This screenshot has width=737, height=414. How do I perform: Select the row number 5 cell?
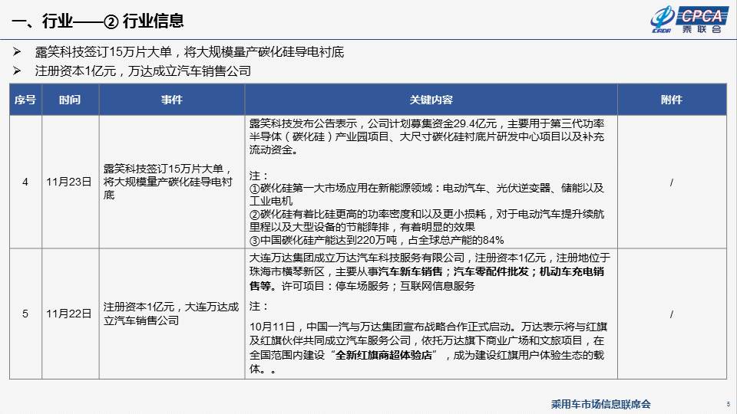point(25,314)
